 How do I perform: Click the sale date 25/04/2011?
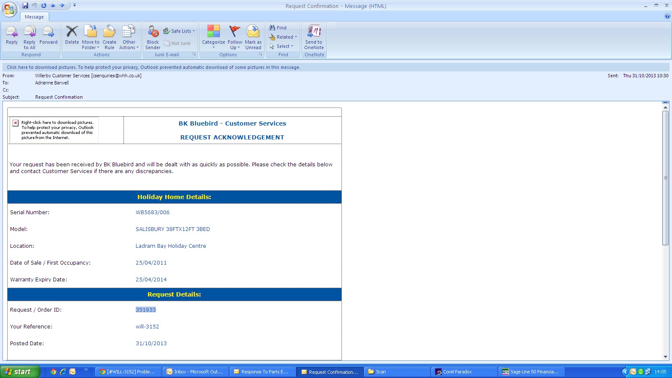point(151,262)
